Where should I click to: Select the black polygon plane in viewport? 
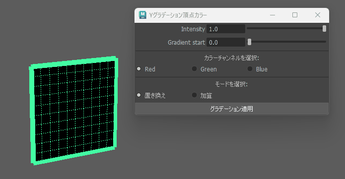coord(74,111)
